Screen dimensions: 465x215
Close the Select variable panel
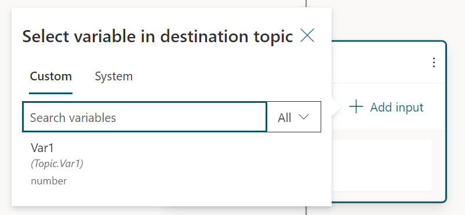pos(307,35)
